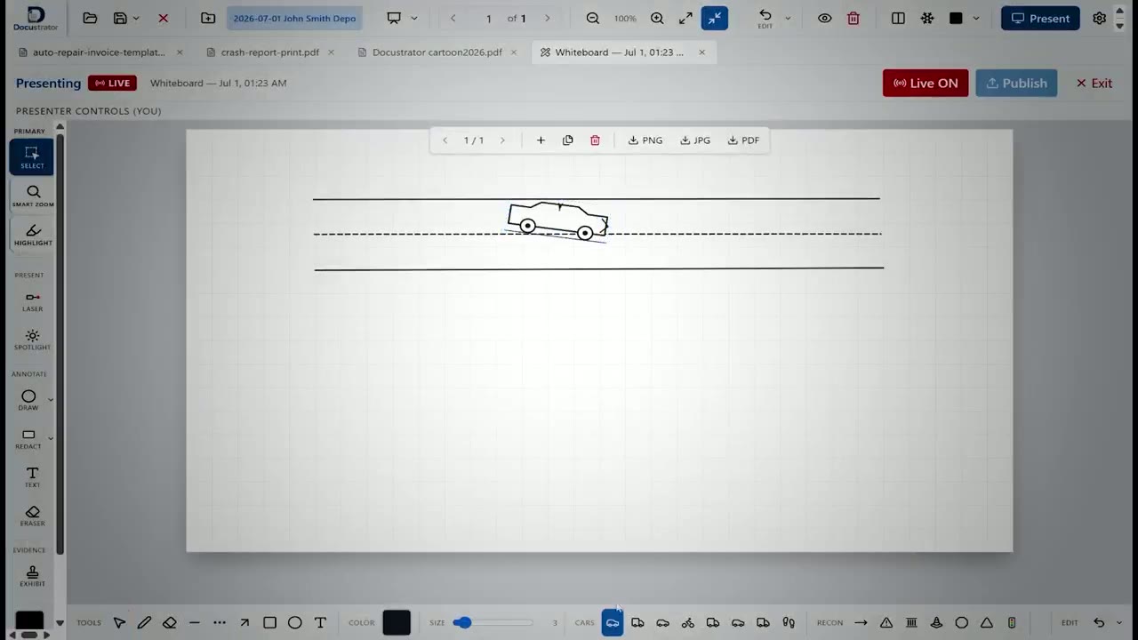
Task: Expand the Draw tool options arrow
Action: pyautogui.click(x=51, y=400)
